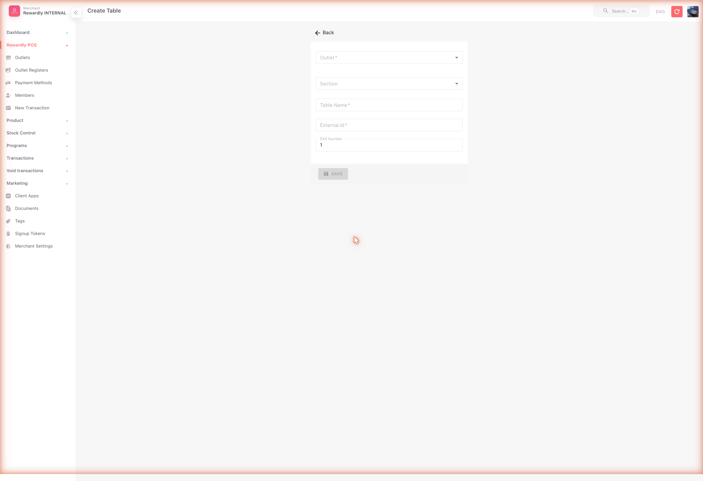Screen dimensions: 703x481
Task: Click the search magnifier icon
Action: coord(605,11)
